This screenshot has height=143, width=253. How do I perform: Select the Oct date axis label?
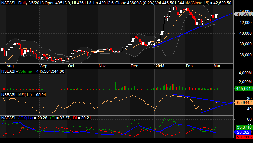click(x=71, y=66)
